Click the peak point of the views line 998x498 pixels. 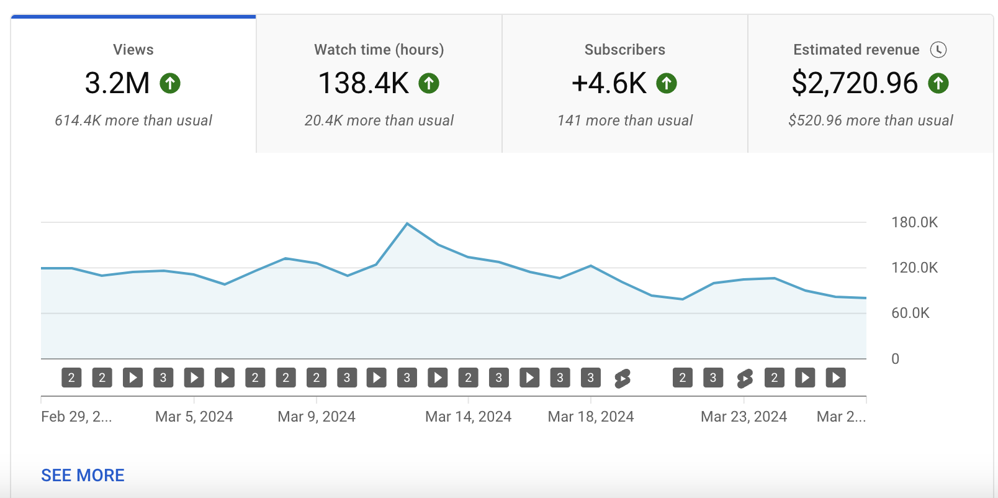coord(407,223)
